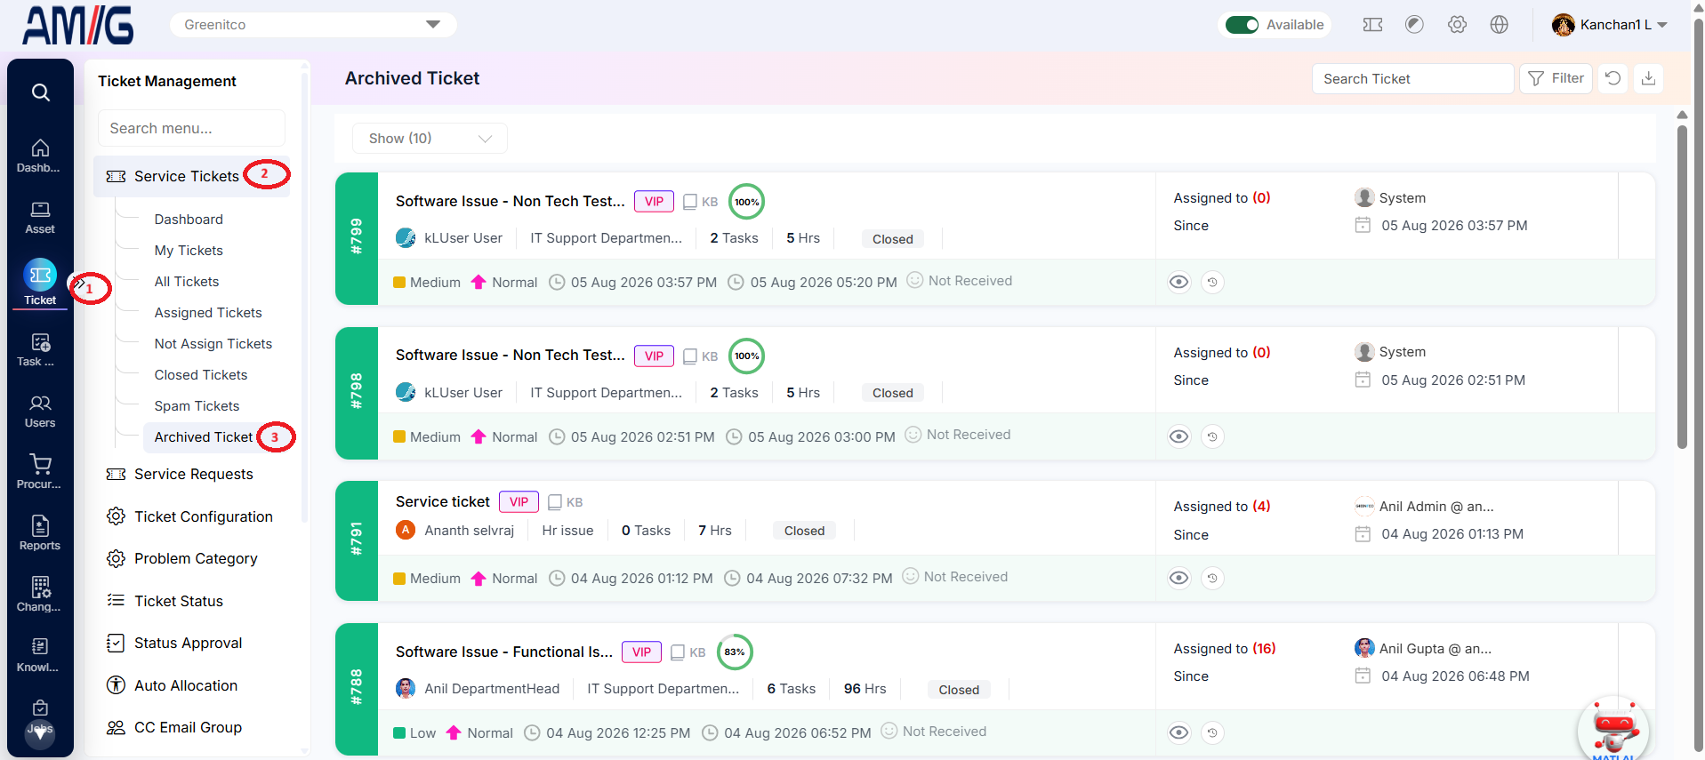Open settings gear in the top bar
Screen dimensions: 1705x760
click(1457, 25)
